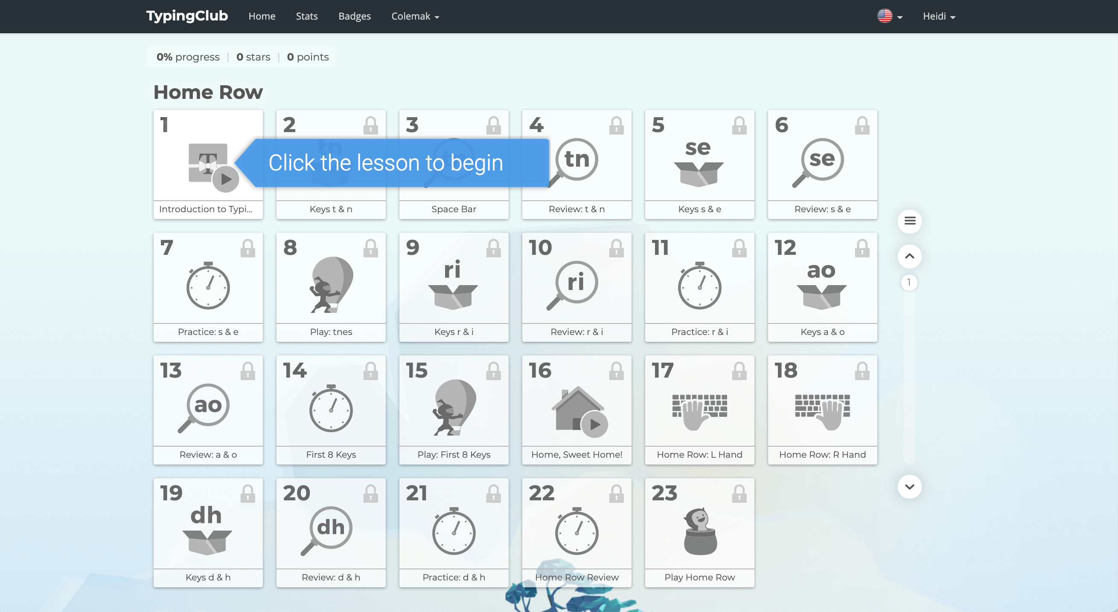The width and height of the screenshot is (1118, 612).
Task: Click the lock on lesson 19
Action: [248, 494]
